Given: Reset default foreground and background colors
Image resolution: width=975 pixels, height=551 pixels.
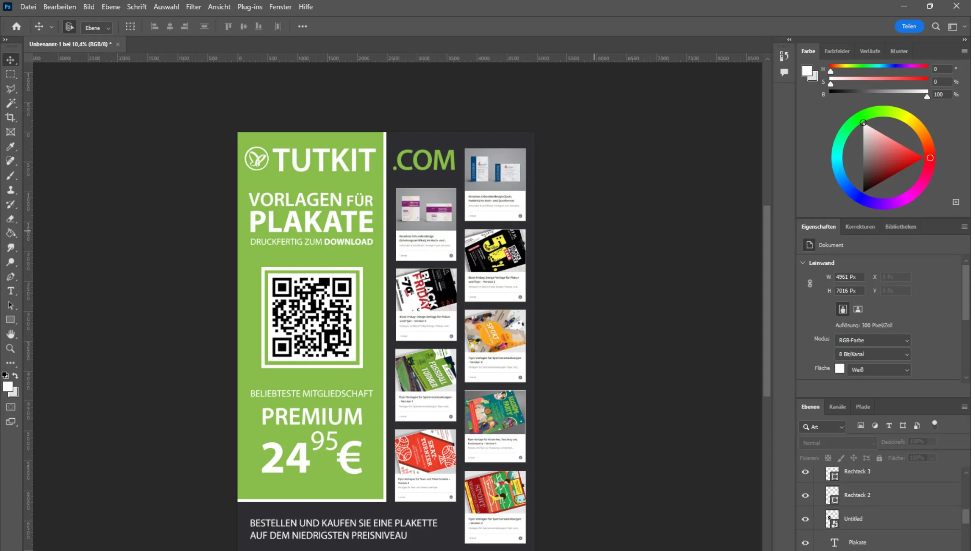Looking at the screenshot, I should (x=5, y=375).
